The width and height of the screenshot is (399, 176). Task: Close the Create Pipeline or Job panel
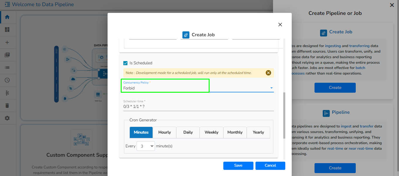pos(392,5)
